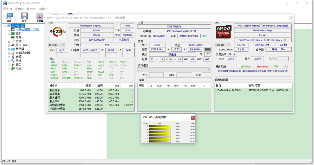Expand the bus tree node

tap(9, 41)
